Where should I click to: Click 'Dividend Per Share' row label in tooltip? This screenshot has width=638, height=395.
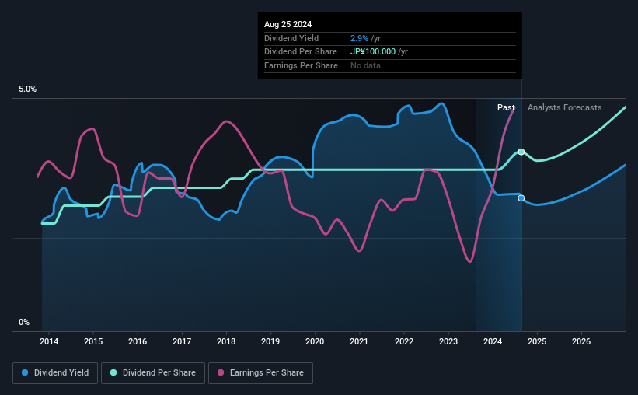tap(301, 52)
